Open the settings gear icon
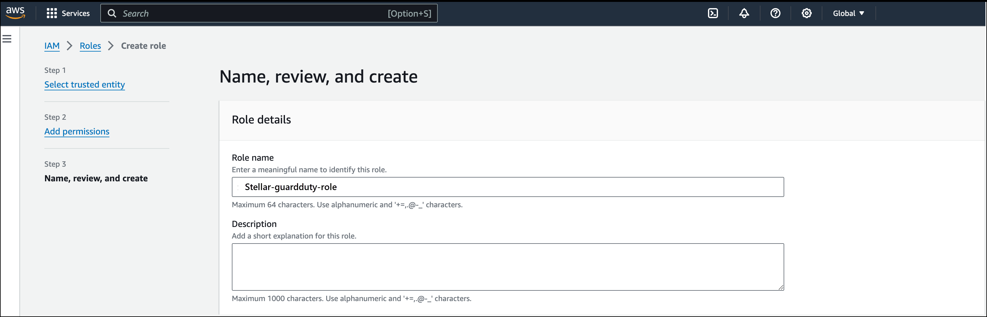The width and height of the screenshot is (987, 317). 806,13
